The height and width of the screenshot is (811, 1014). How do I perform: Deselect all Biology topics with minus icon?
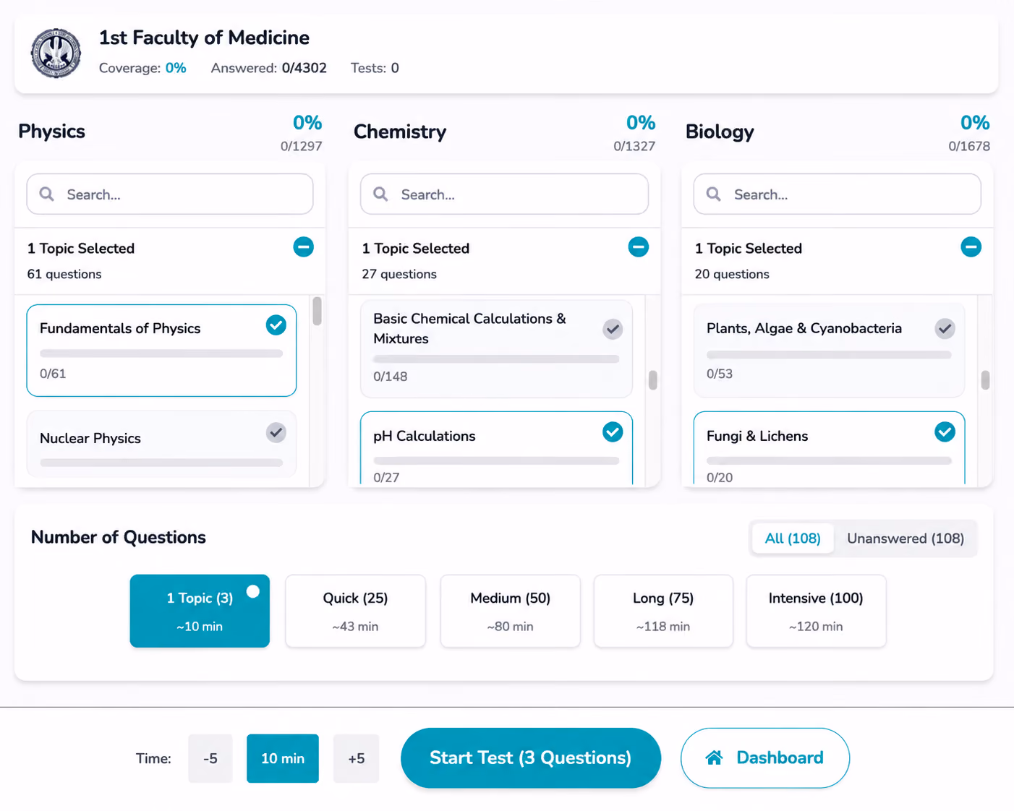pyautogui.click(x=971, y=247)
